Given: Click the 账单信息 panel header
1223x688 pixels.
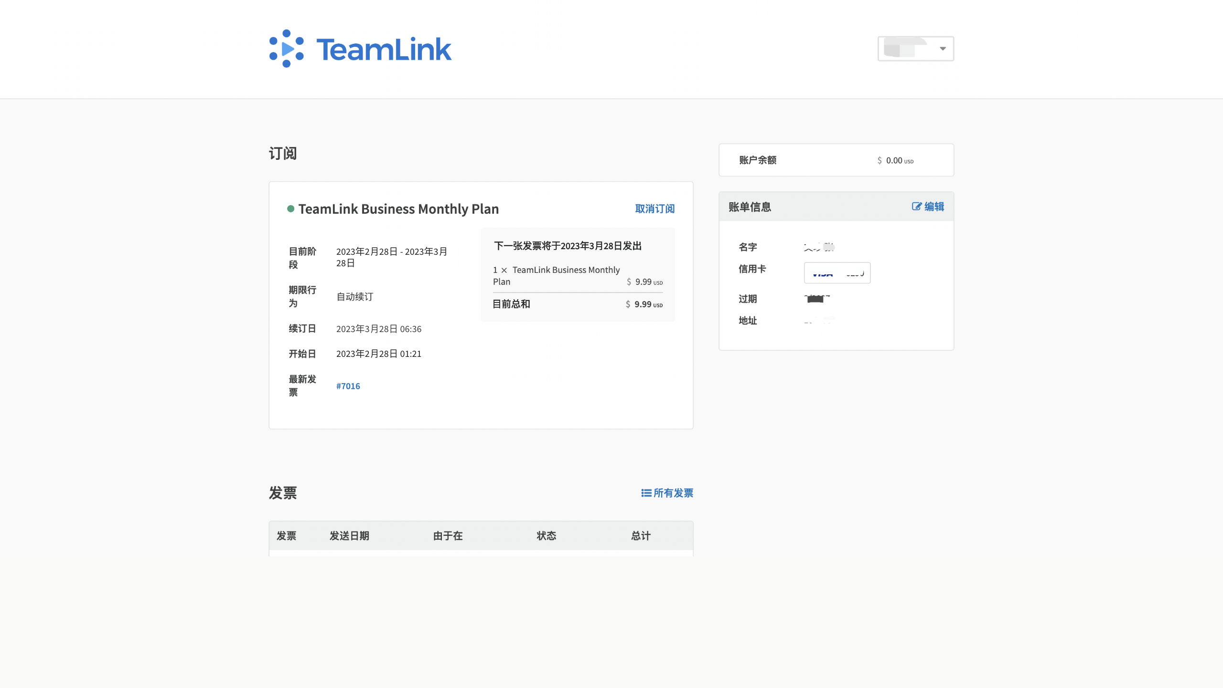Looking at the screenshot, I should click(750, 207).
